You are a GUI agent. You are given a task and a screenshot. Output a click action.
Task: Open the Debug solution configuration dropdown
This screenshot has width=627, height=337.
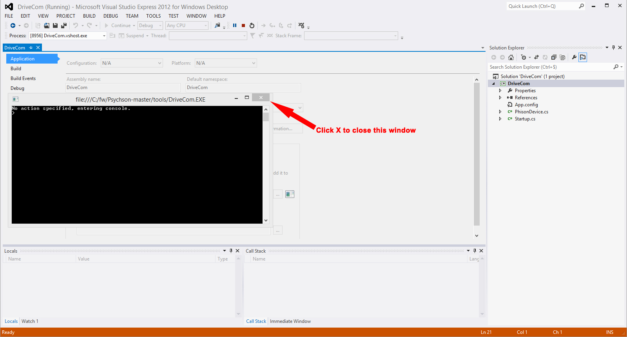(150, 26)
